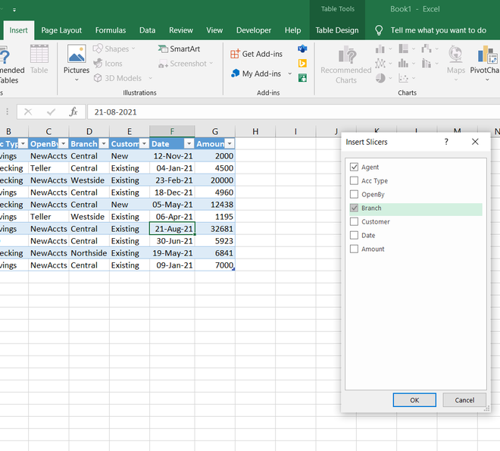Open the Date column filter dropdown
Screen dimensions: 500x451
tap(188, 143)
